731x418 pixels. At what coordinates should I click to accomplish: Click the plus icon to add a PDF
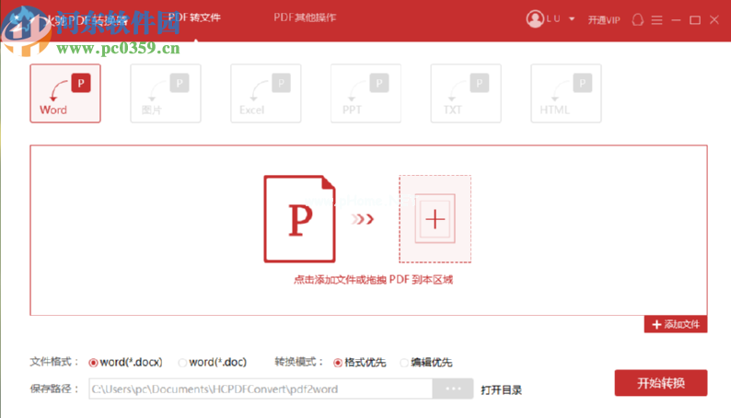click(435, 219)
